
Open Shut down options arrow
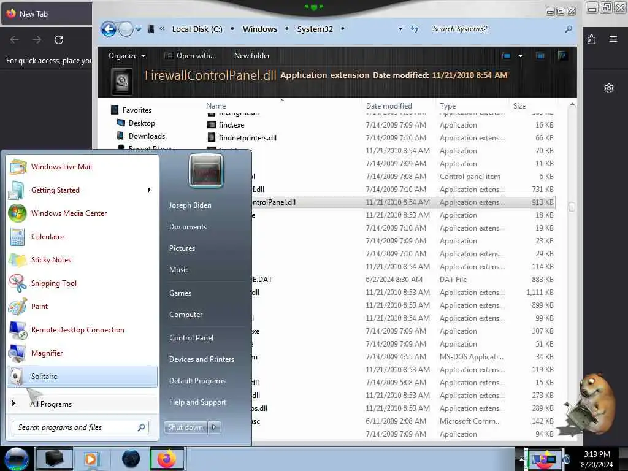tap(214, 427)
